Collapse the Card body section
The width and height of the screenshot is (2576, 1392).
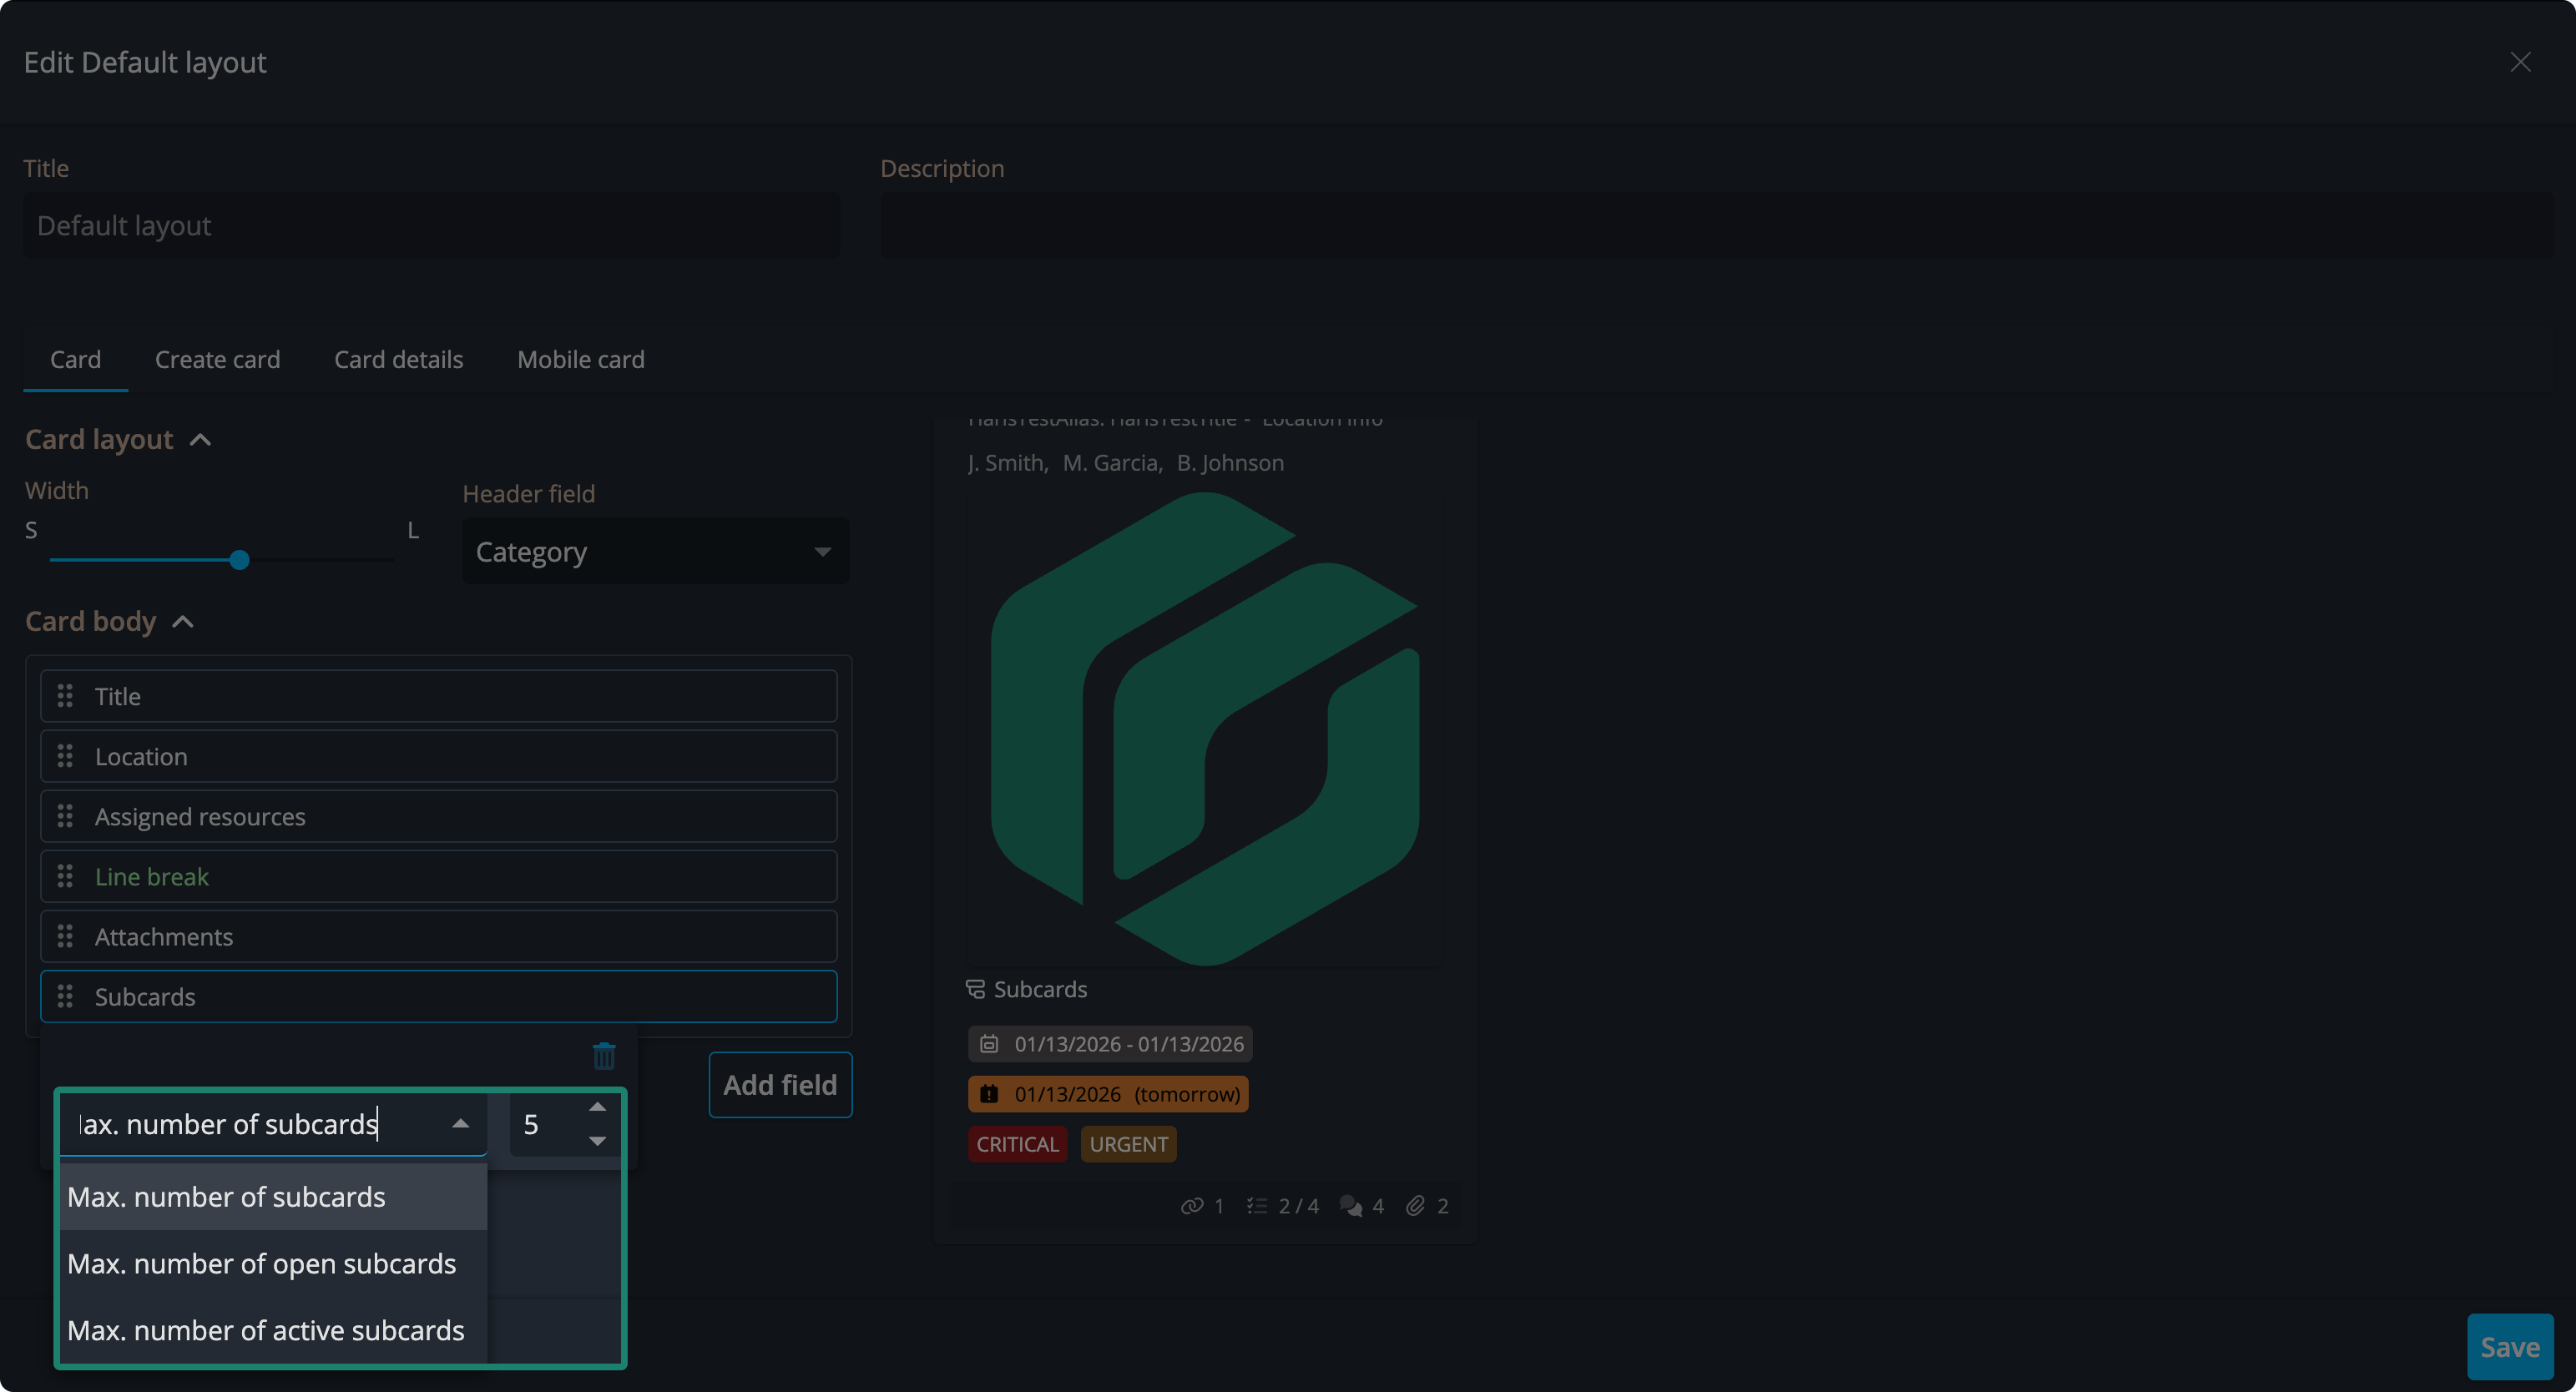tap(183, 622)
